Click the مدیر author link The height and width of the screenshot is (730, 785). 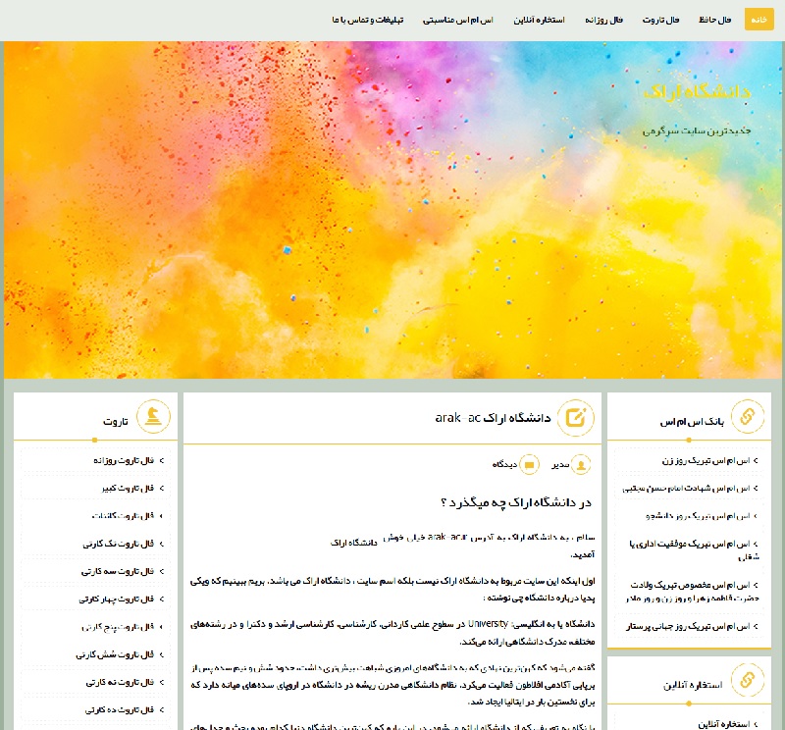point(560,465)
